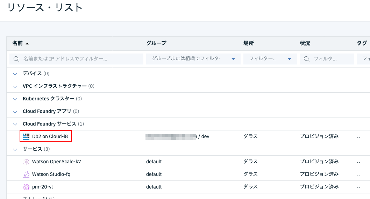Click ダラス location in Watson OpenScale-k7 row
The height and width of the screenshot is (199, 370).
click(250, 162)
